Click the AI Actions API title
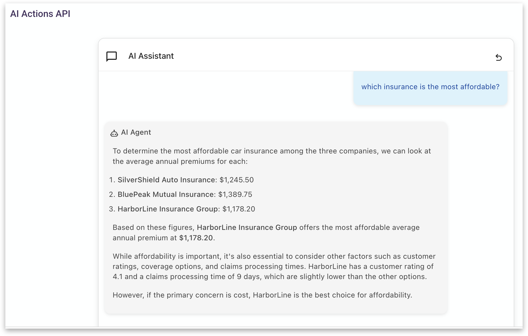Image resolution: width=528 pixels, height=336 pixels. [x=40, y=14]
